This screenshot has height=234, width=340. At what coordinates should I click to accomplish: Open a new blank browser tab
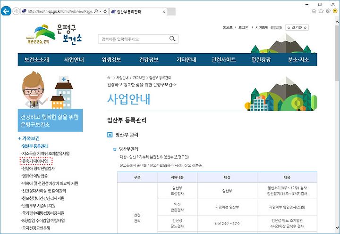(x=171, y=12)
